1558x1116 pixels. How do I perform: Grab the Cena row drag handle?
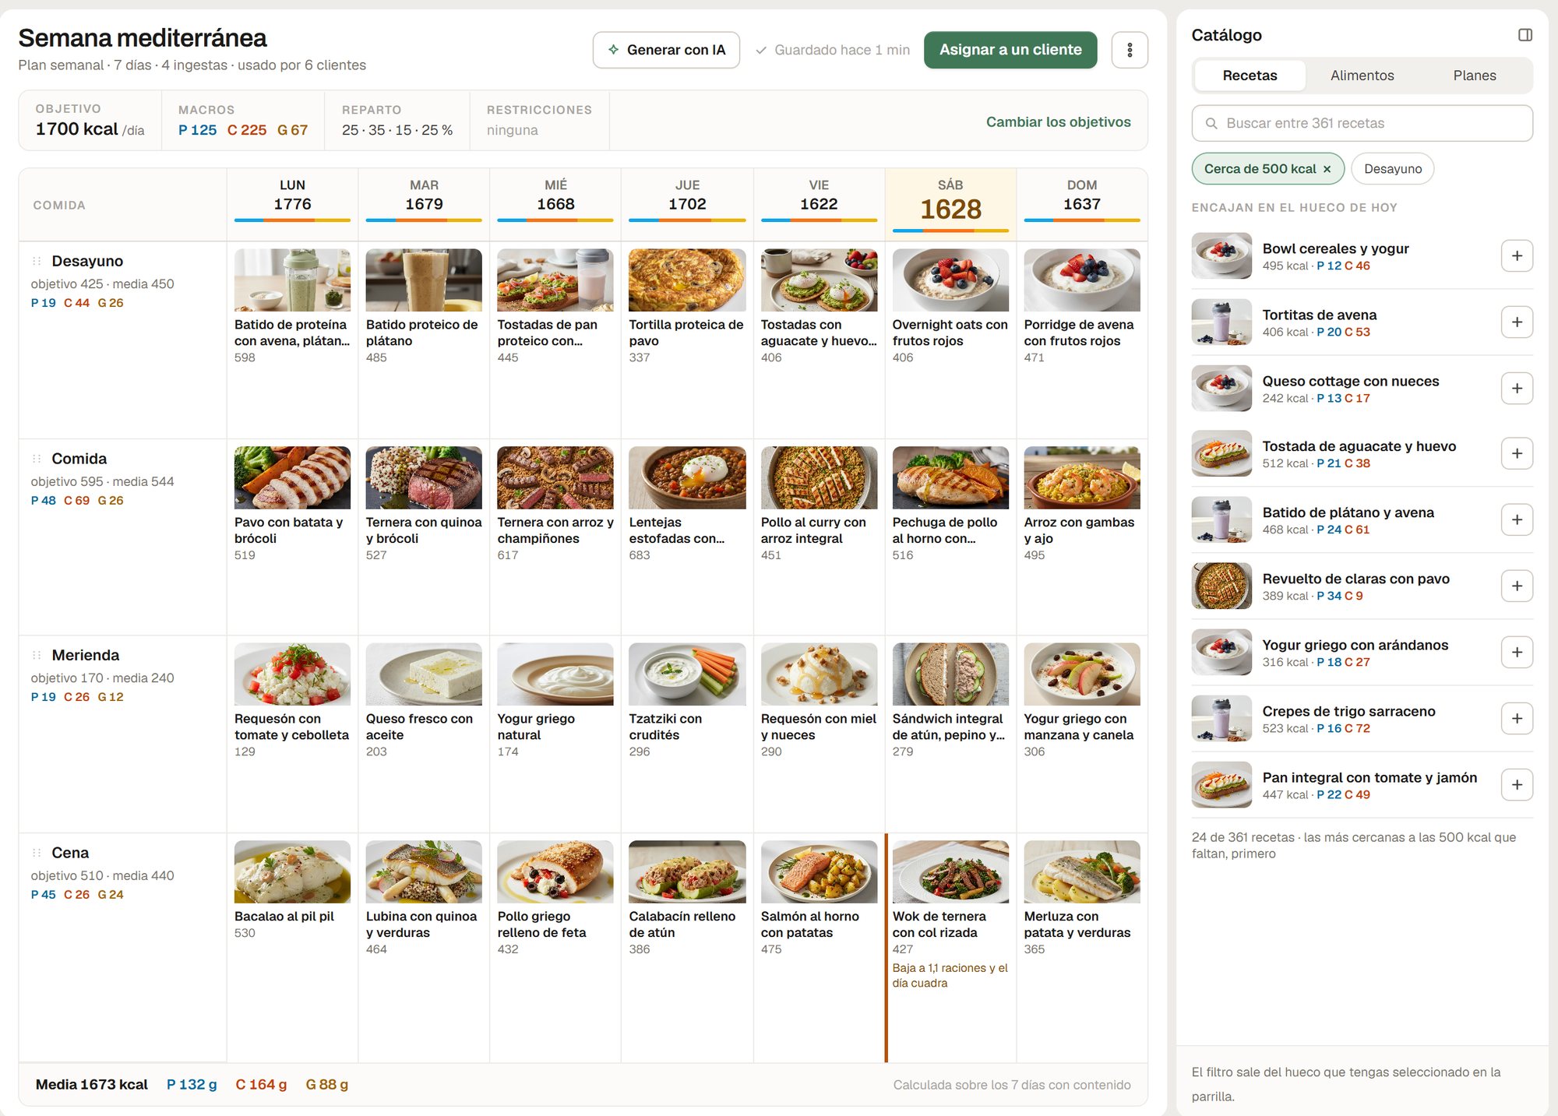tap(37, 853)
